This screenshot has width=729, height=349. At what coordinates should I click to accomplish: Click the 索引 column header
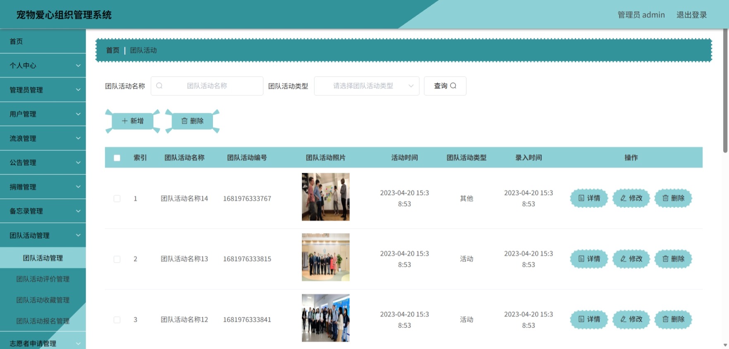(x=140, y=158)
